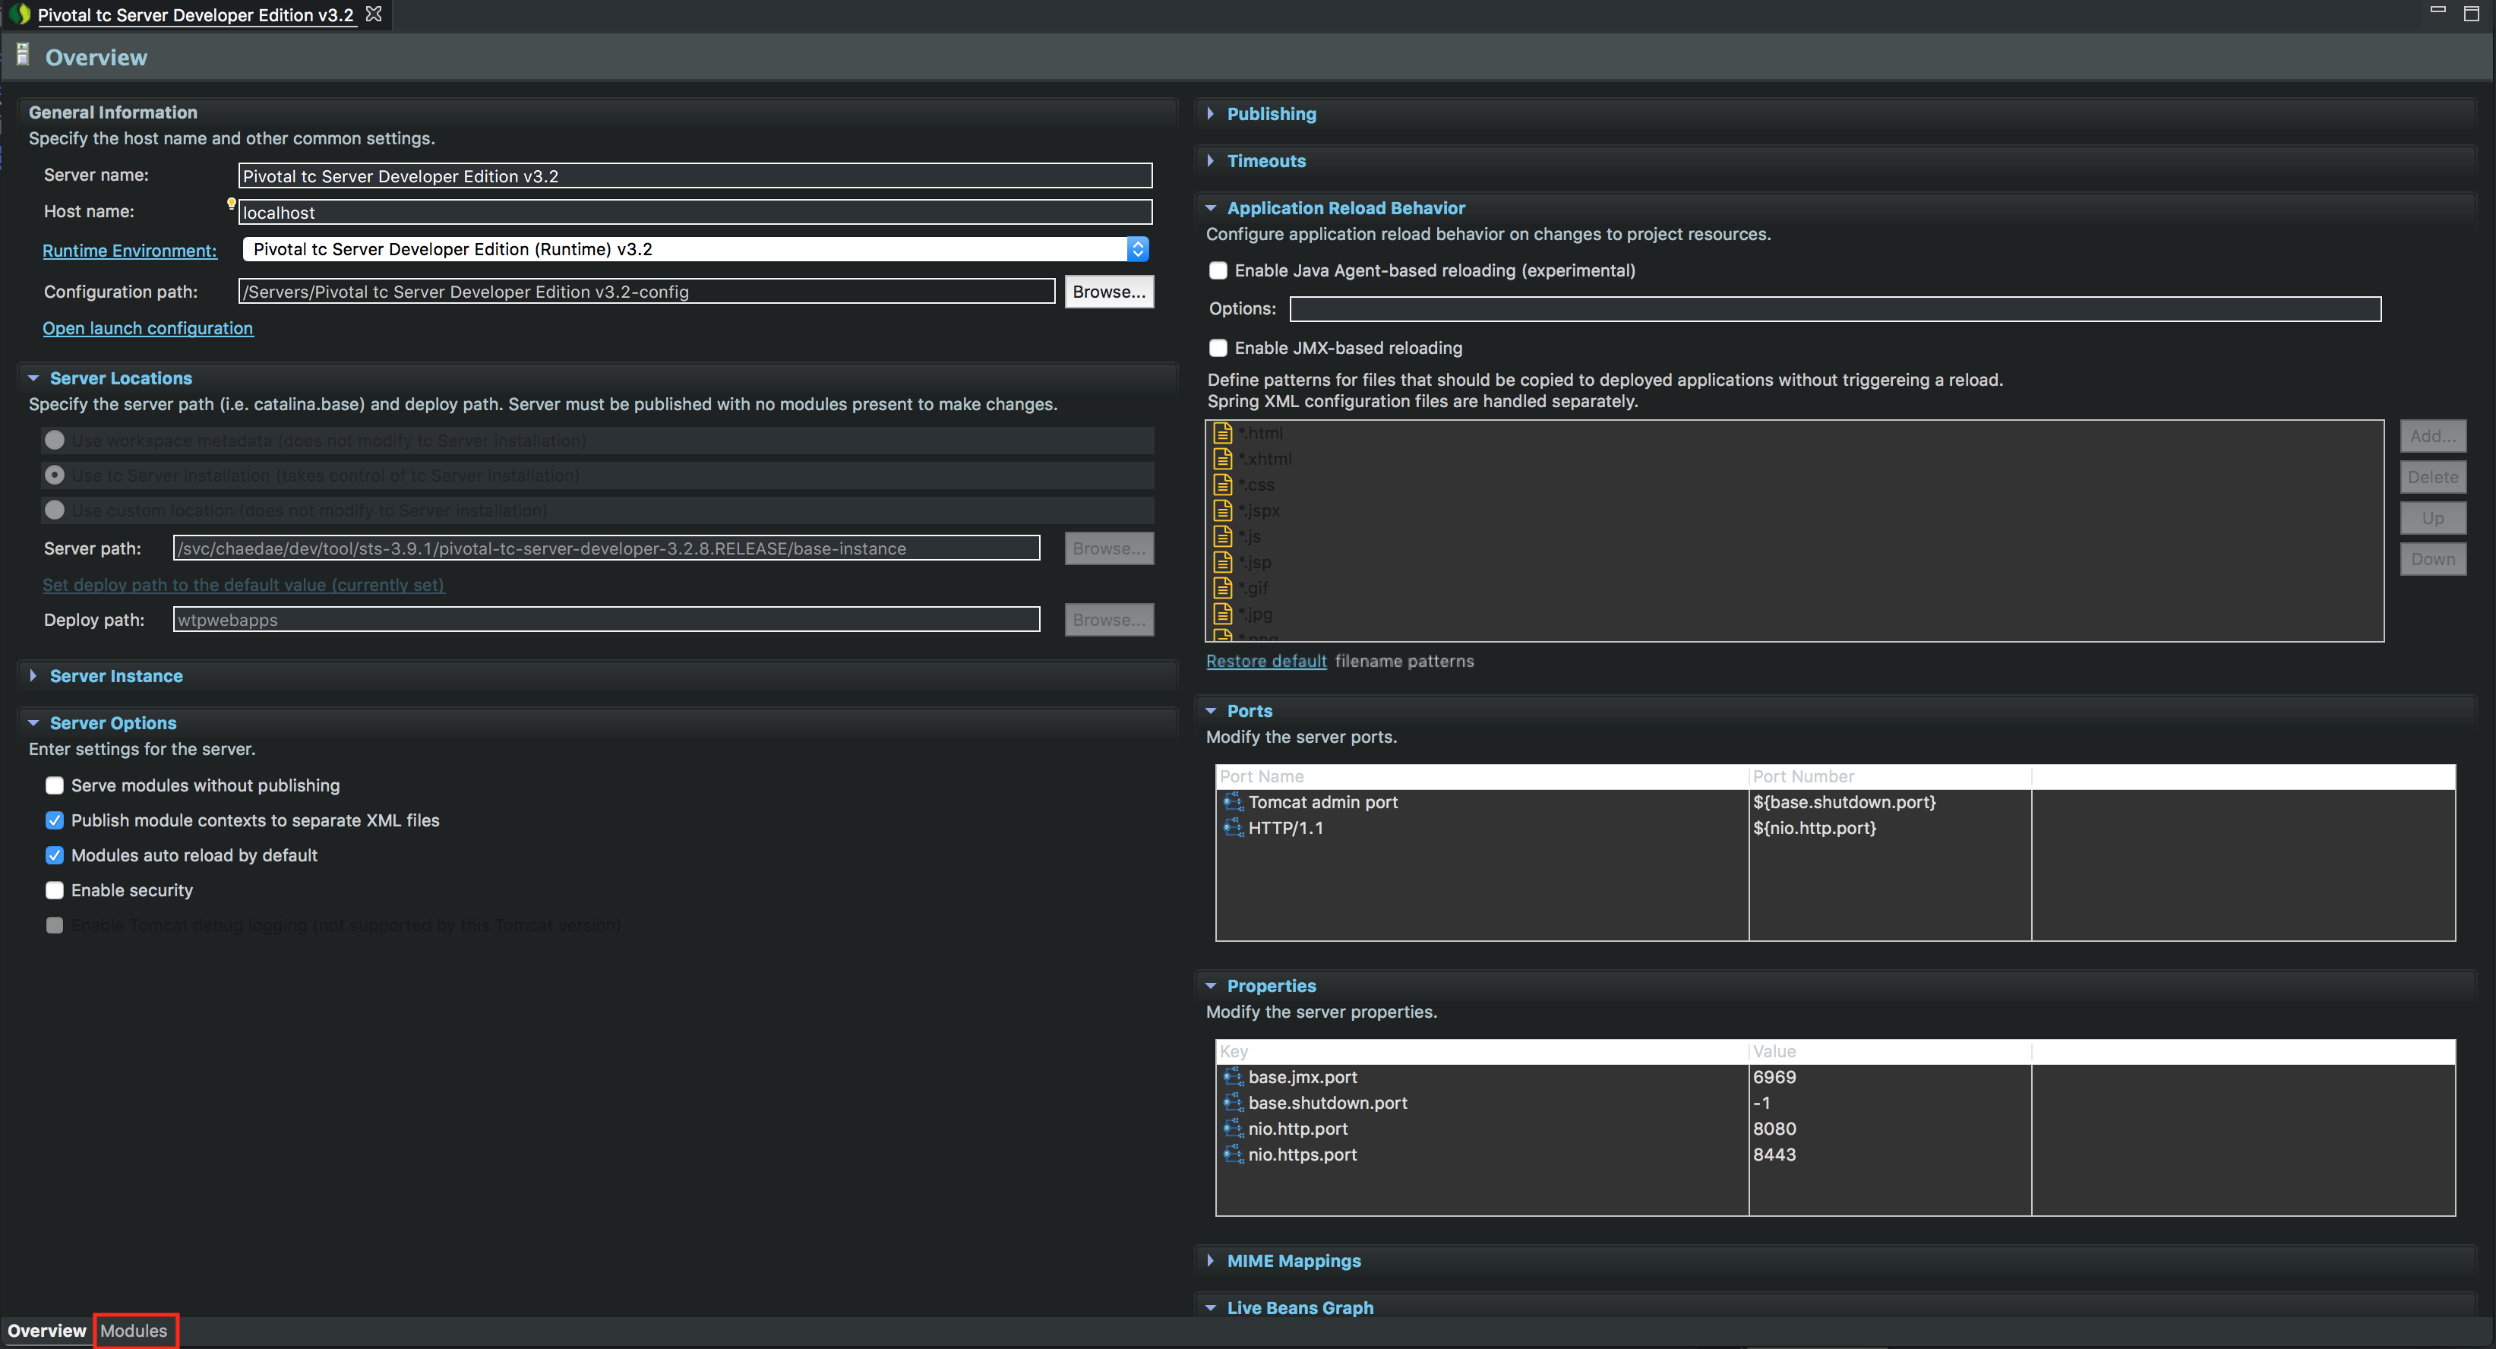The width and height of the screenshot is (2496, 1349).
Task: Click the HTTP/1.1 port row icon
Action: click(1233, 828)
